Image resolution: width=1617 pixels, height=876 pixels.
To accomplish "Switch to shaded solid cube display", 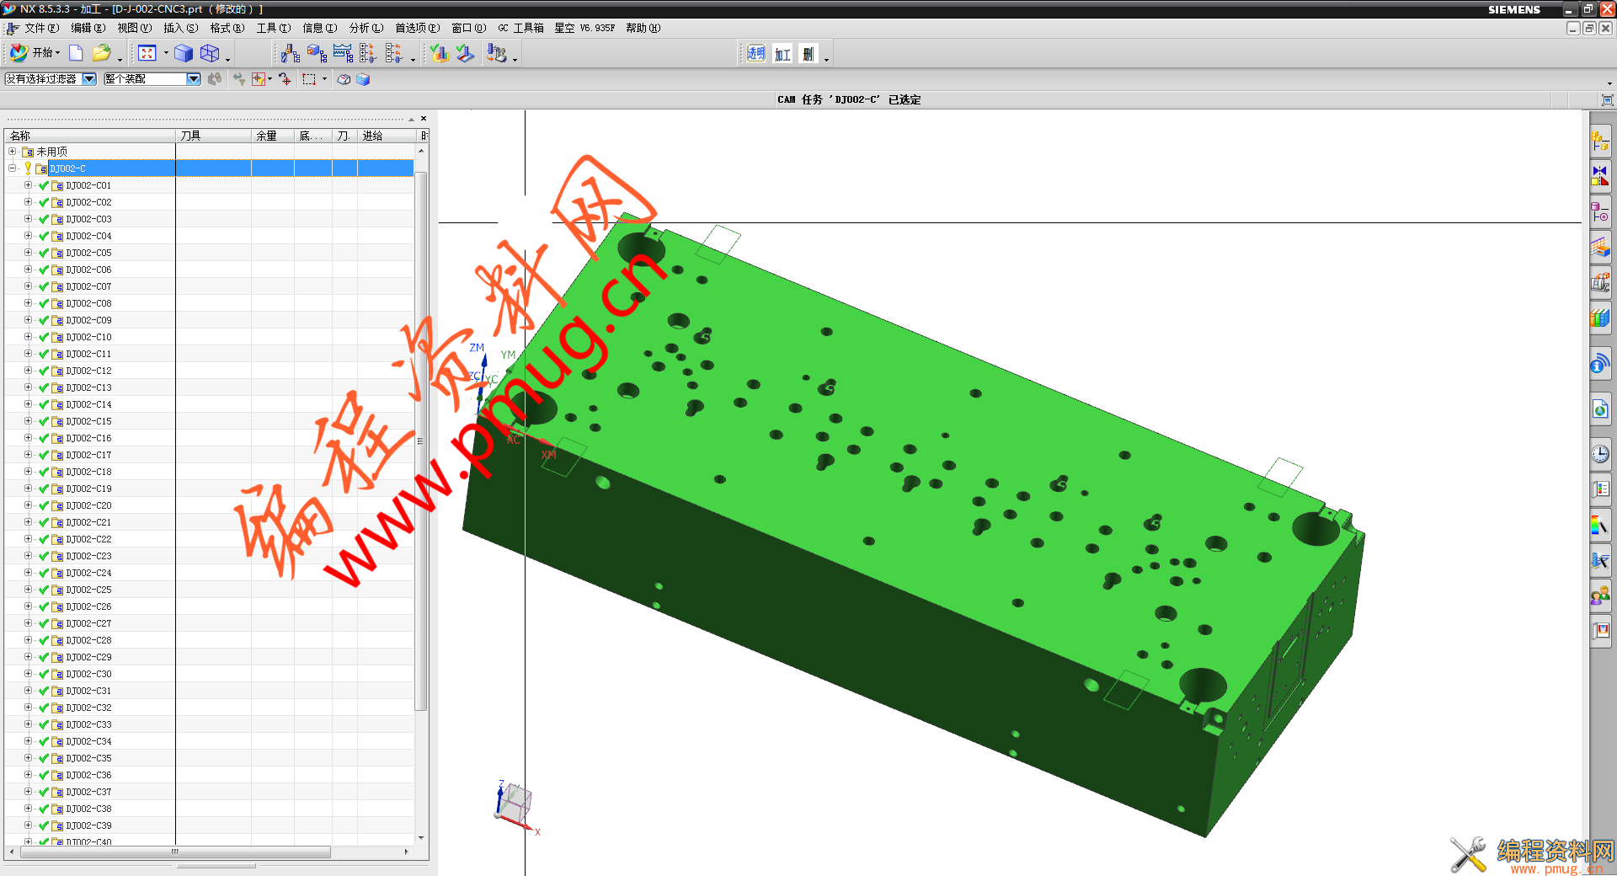I will click(184, 53).
